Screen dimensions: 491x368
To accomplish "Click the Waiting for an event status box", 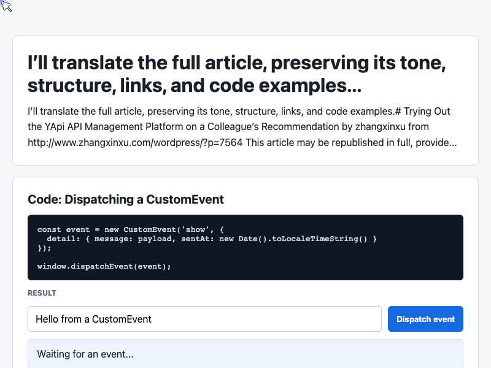I will [245, 354].
